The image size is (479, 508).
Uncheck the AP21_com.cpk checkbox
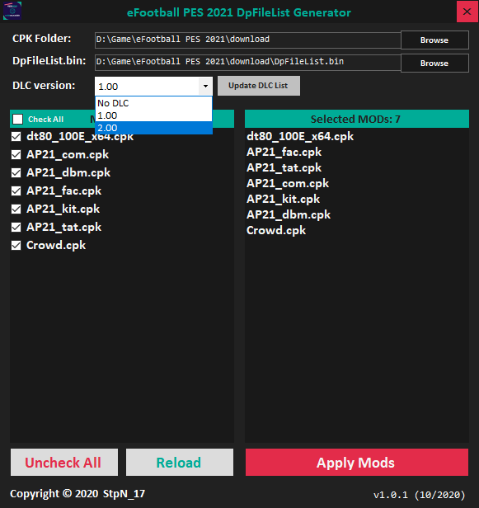click(x=16, y=154)
